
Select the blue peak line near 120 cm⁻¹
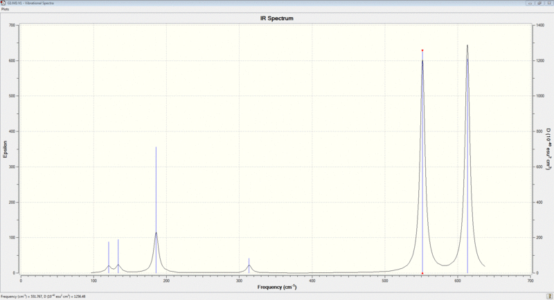coord(109,257)
